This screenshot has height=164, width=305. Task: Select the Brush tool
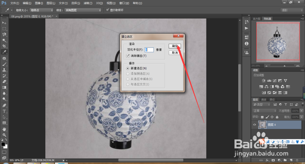4,64
